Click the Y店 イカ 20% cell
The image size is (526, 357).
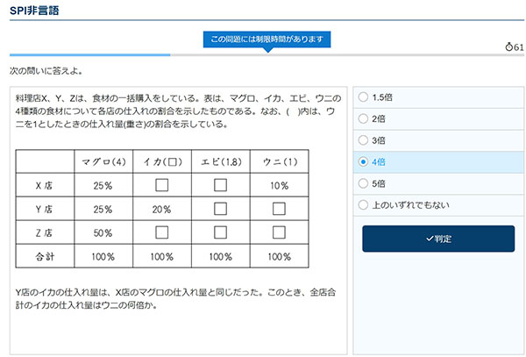click(x=161, y=209)
